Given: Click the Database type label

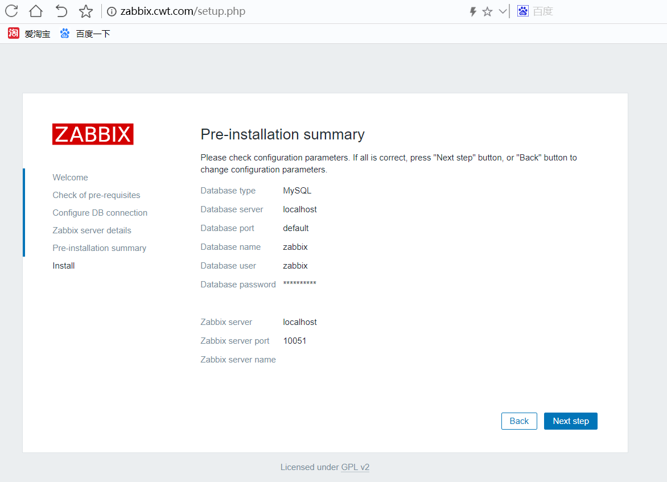Looking at the screenshot, I should 228,191.
